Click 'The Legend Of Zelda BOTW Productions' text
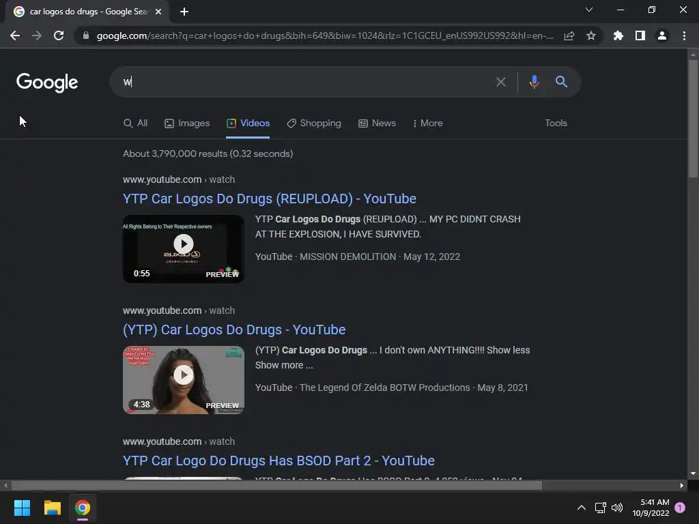Screen dimensions: 699x524 tap(385, 388)
